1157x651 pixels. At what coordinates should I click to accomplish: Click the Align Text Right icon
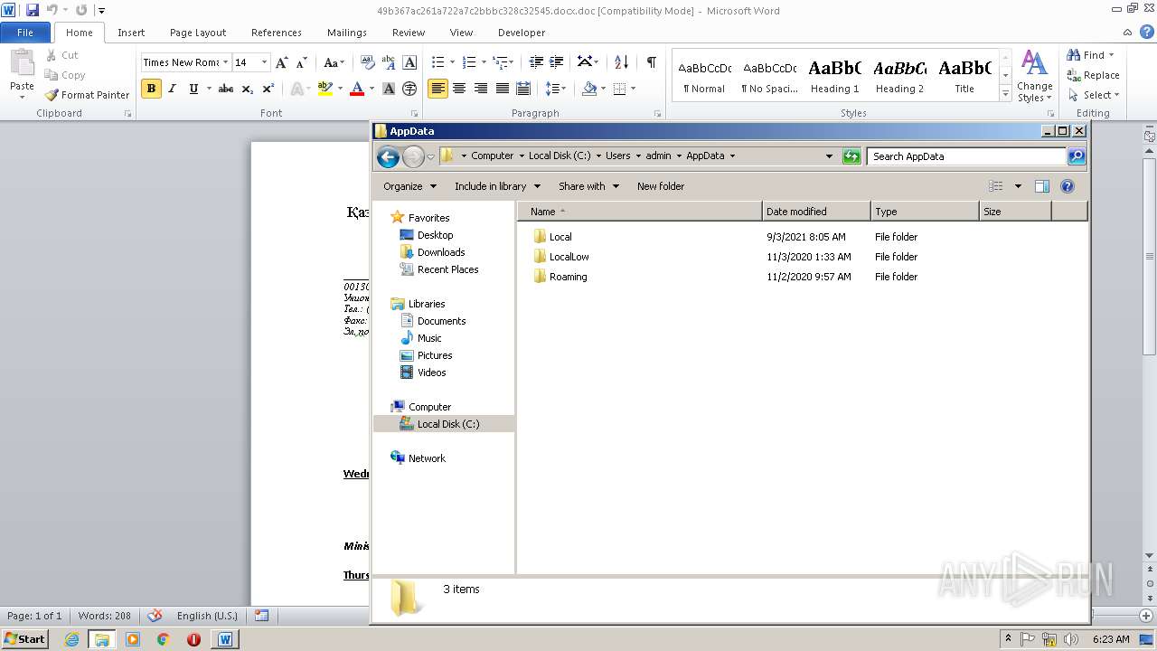(481, 89)
